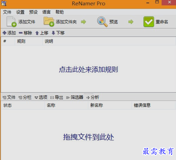The image size is (176, 160).
Task: Open the 选项 options dropdown
Action: (41, 97)
